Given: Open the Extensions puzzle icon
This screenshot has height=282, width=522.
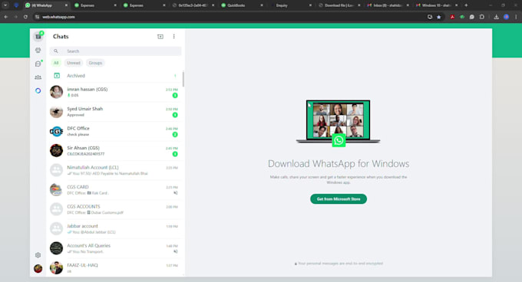Looking at the screenshot, I should pos(482,17).
